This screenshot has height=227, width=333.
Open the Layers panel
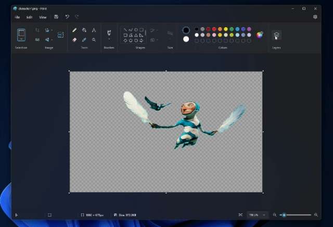(277, 35)
